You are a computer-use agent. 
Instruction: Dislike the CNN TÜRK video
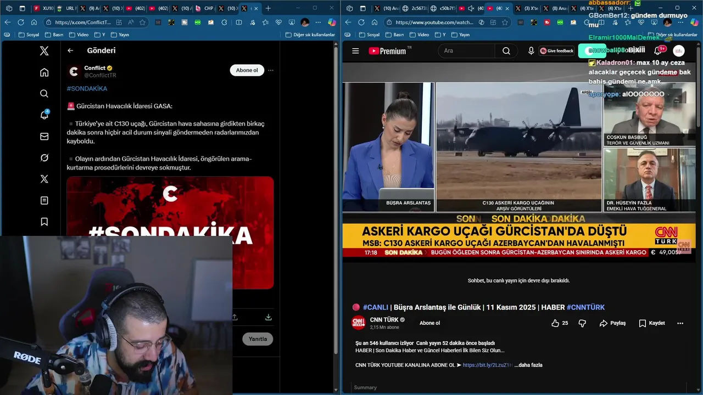click(582, 323)
